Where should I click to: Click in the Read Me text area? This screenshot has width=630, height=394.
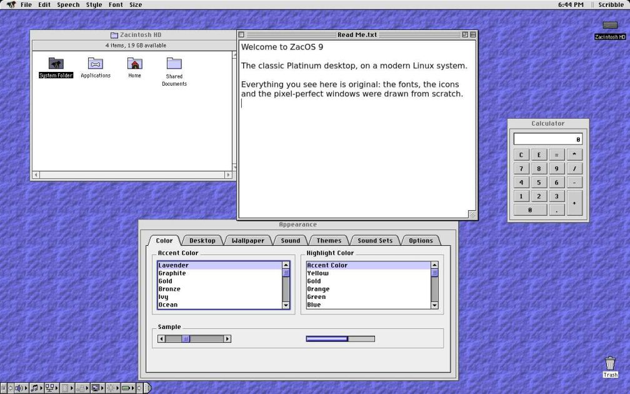[x=357, y=129]
